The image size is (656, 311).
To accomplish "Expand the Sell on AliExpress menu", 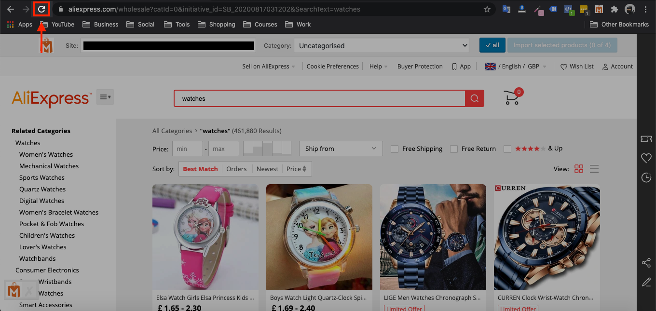I will click(269, 67).
